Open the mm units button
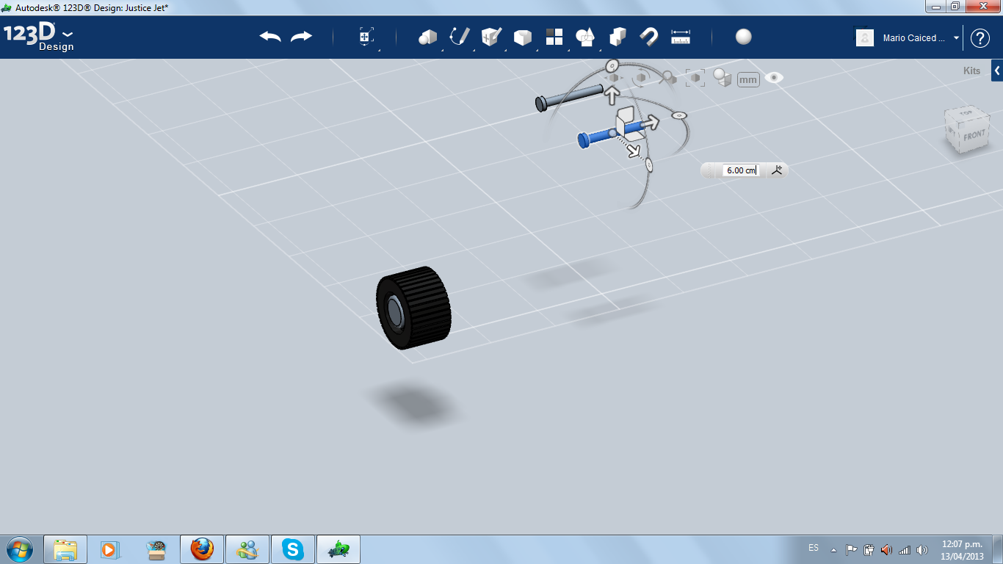This screenshot has height=564, width=1003. tap(748, 79)
